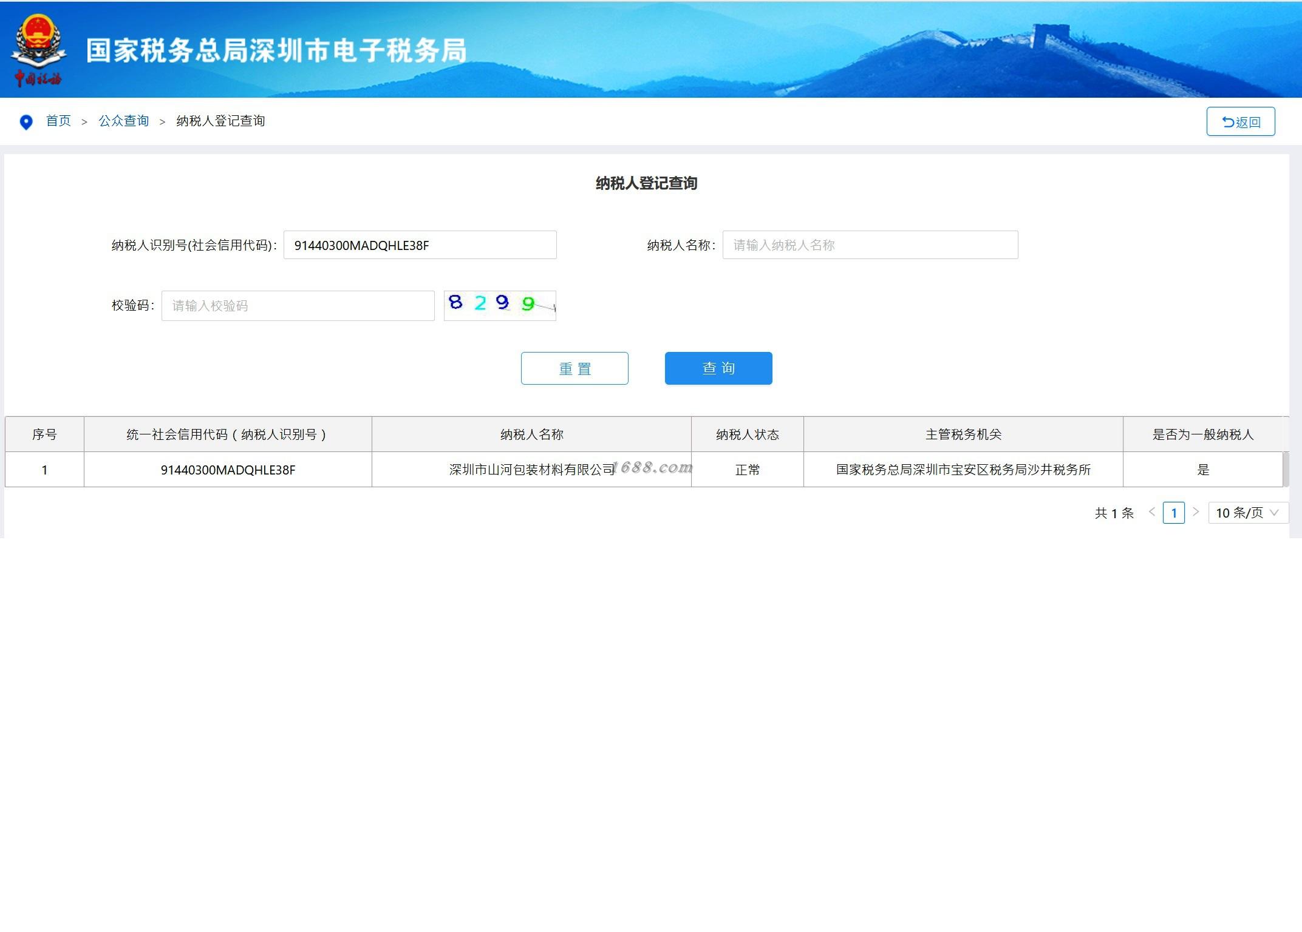Click the 纳税人名称 column header
Screen dimensions: 1302x932
coord(531,434)
